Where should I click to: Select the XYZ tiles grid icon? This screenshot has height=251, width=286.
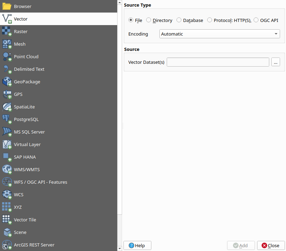point(7,207)
